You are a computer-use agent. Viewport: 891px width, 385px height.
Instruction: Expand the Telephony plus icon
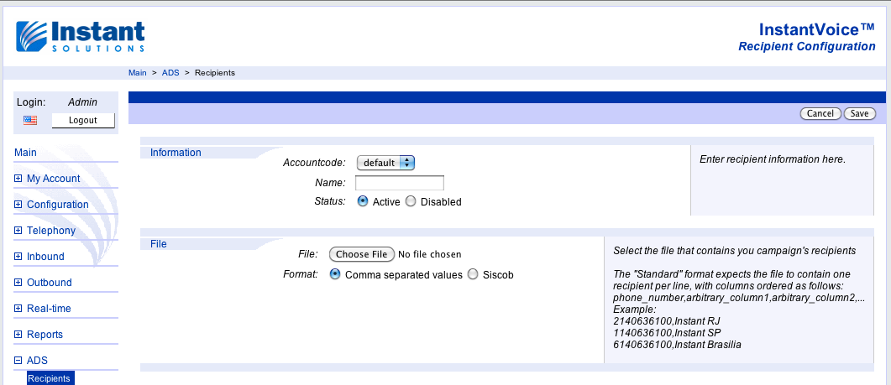click(18, 231)
